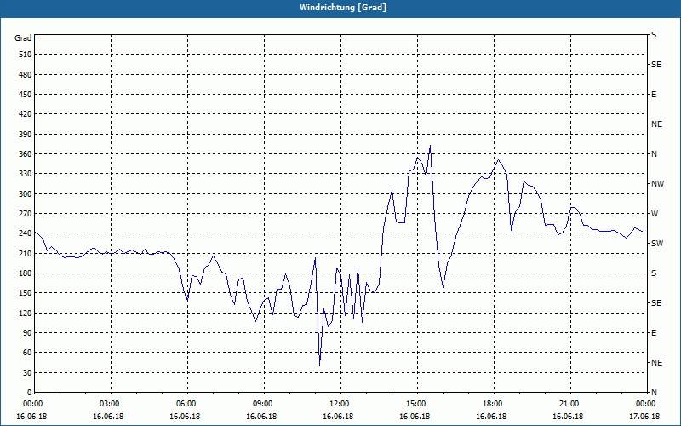Click the 330 degree axis label
Viewport: 681px width, 426px height.
[x=26, y=174]
